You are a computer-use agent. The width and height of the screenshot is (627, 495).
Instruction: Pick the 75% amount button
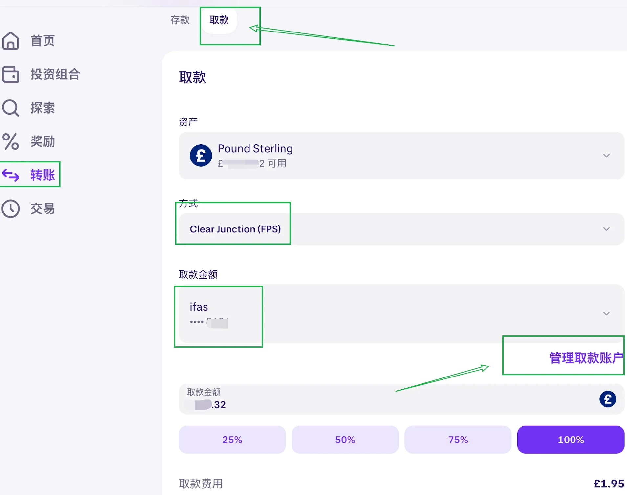click(x=458, y=440)
